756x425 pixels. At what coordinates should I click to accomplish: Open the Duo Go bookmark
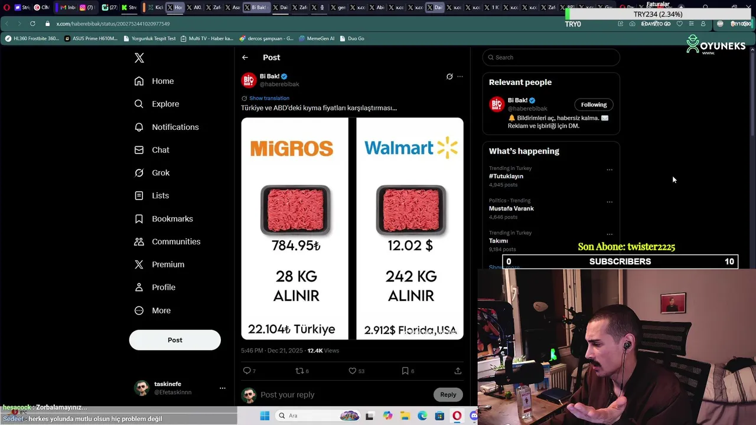tap(352, 38)
